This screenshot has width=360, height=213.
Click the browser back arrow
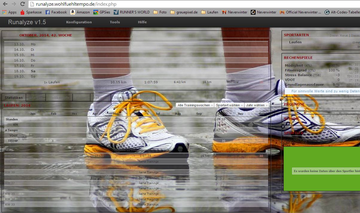(x=5, y=4)
